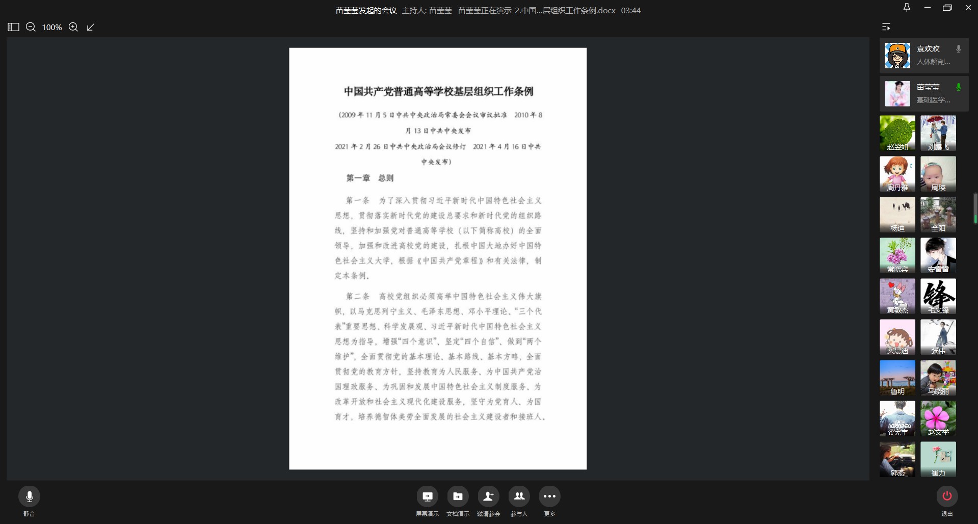Screen dimensions: 978x524
Task: Zoom out the document view
Action: tap(31, 27)
